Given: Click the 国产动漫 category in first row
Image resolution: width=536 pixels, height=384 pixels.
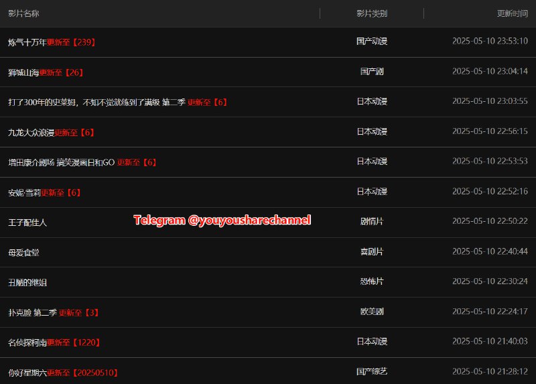Looking at the screenshot, I should pyautogui.click(x=372, y=42).
